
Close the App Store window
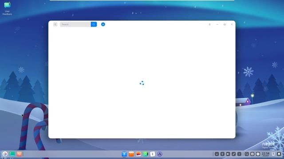pyautogui.click(x=232, y=24)
